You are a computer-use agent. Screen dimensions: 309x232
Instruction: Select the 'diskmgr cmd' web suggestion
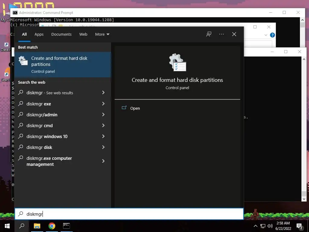pyautogui.click(x=63, y=125)
